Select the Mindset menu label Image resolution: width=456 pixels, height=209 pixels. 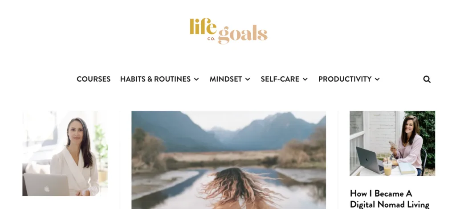coord(226,79)
